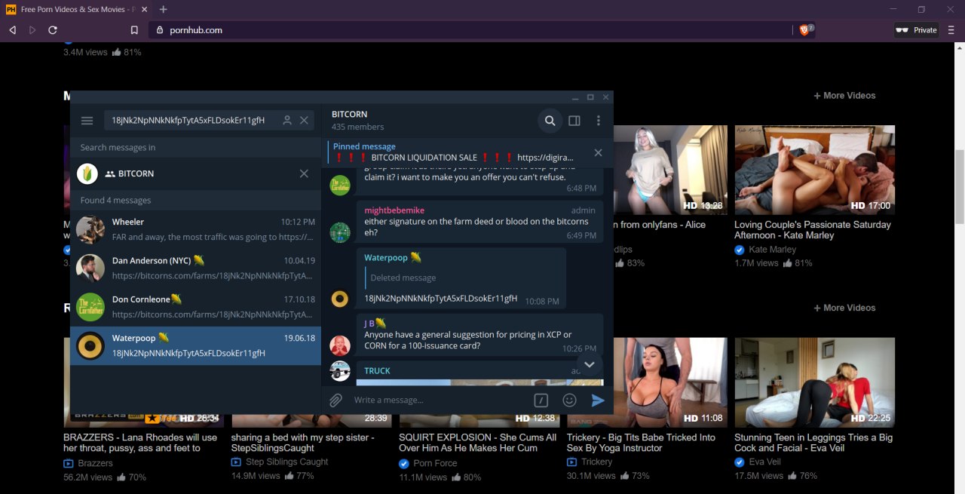Open the Kate Marley channel link
Image resolution: width=965 pixels, height=494 pixels.
(x=772, y=250)
